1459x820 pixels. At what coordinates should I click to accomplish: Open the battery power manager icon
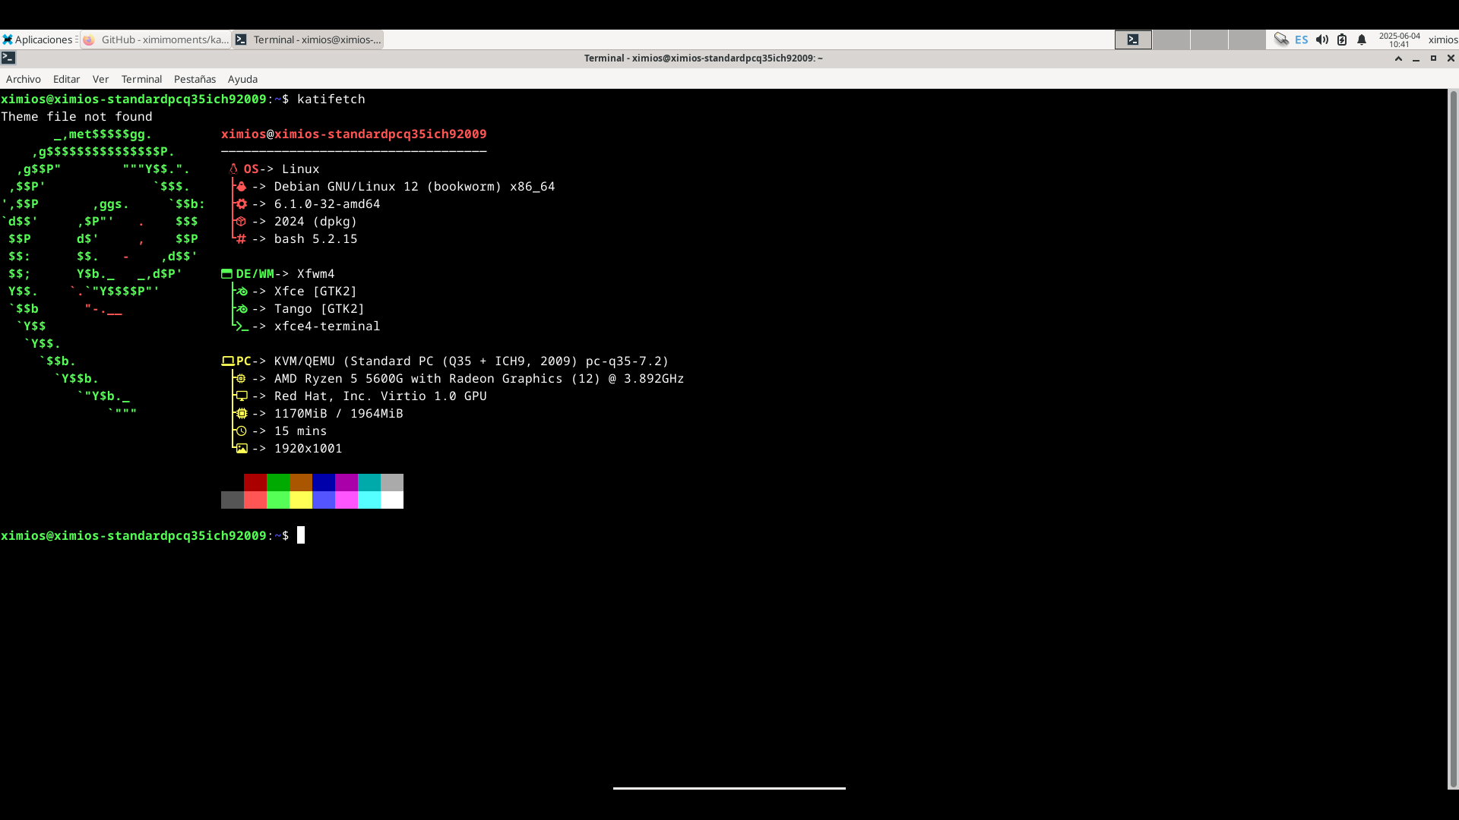coord(1342,39)
